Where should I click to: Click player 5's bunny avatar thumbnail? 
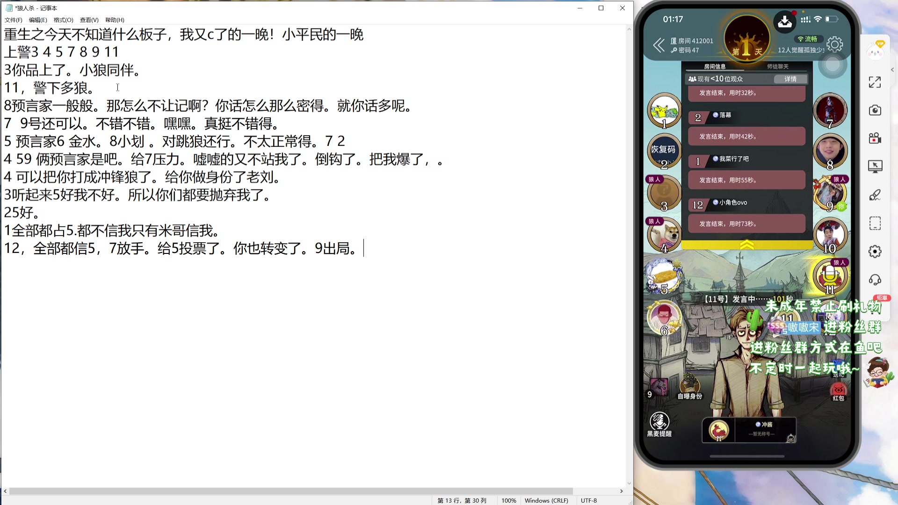[663, 277]
